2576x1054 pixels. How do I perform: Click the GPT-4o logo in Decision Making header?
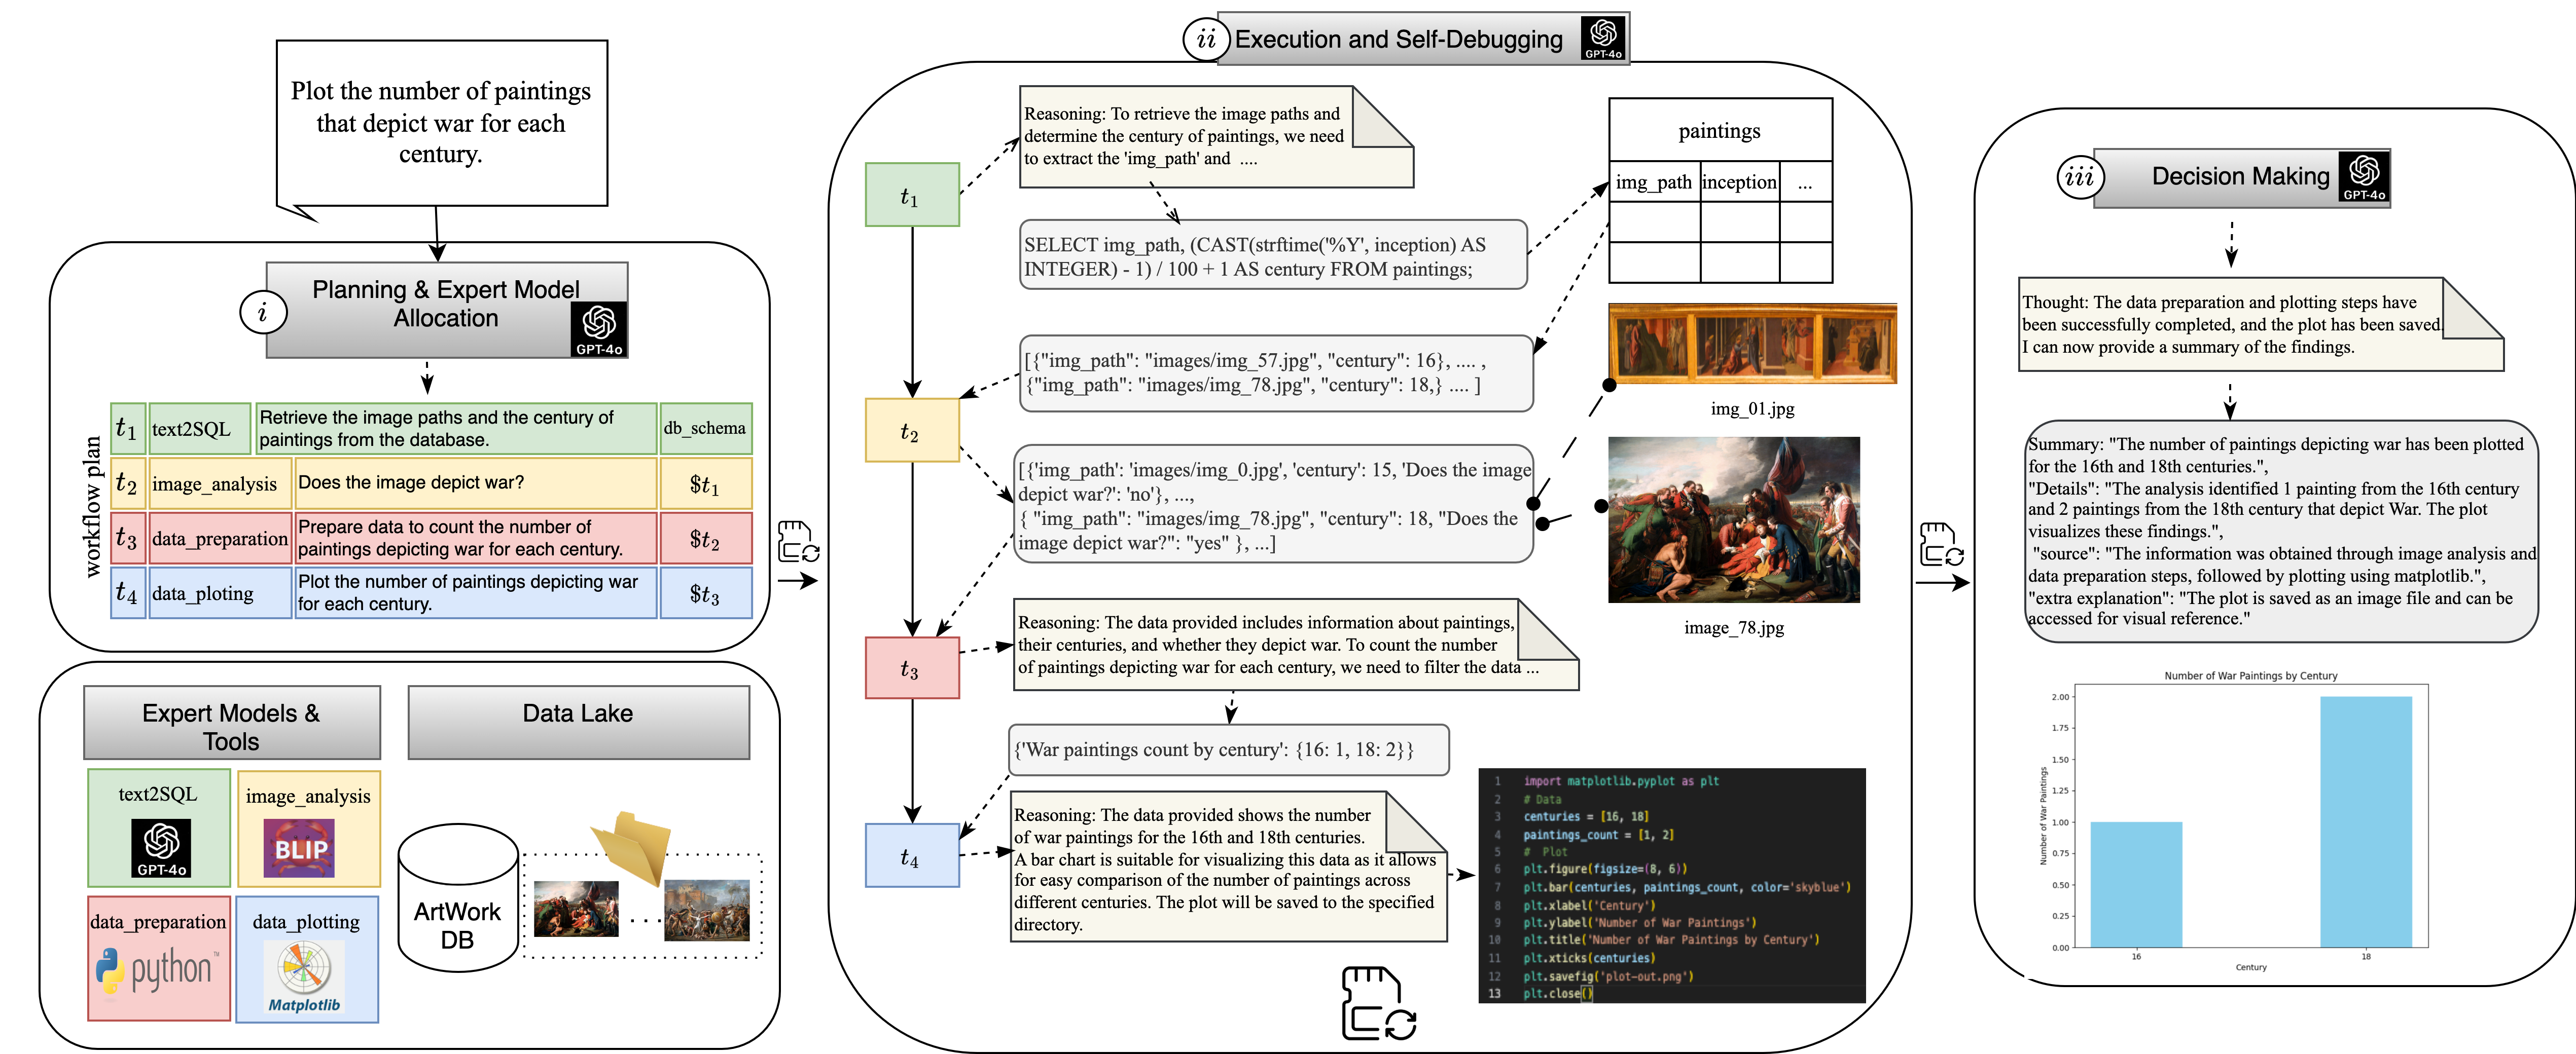coord(2363,177)
